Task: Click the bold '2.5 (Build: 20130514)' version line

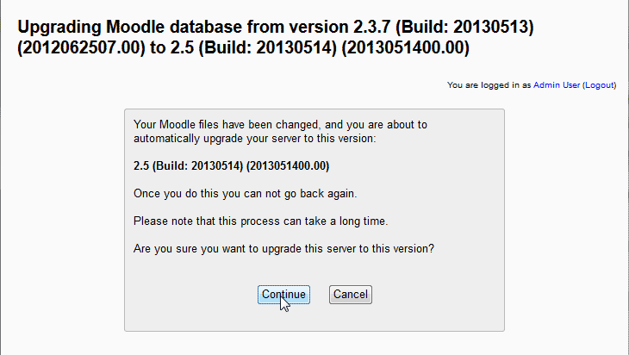Action: (x=231, y=165)
